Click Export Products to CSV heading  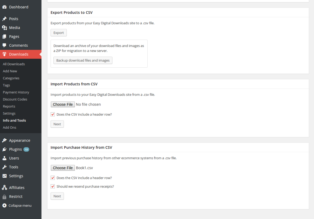coord(71,13)
